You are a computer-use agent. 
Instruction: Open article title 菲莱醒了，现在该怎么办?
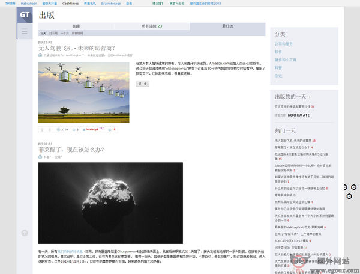click(71, 150)
